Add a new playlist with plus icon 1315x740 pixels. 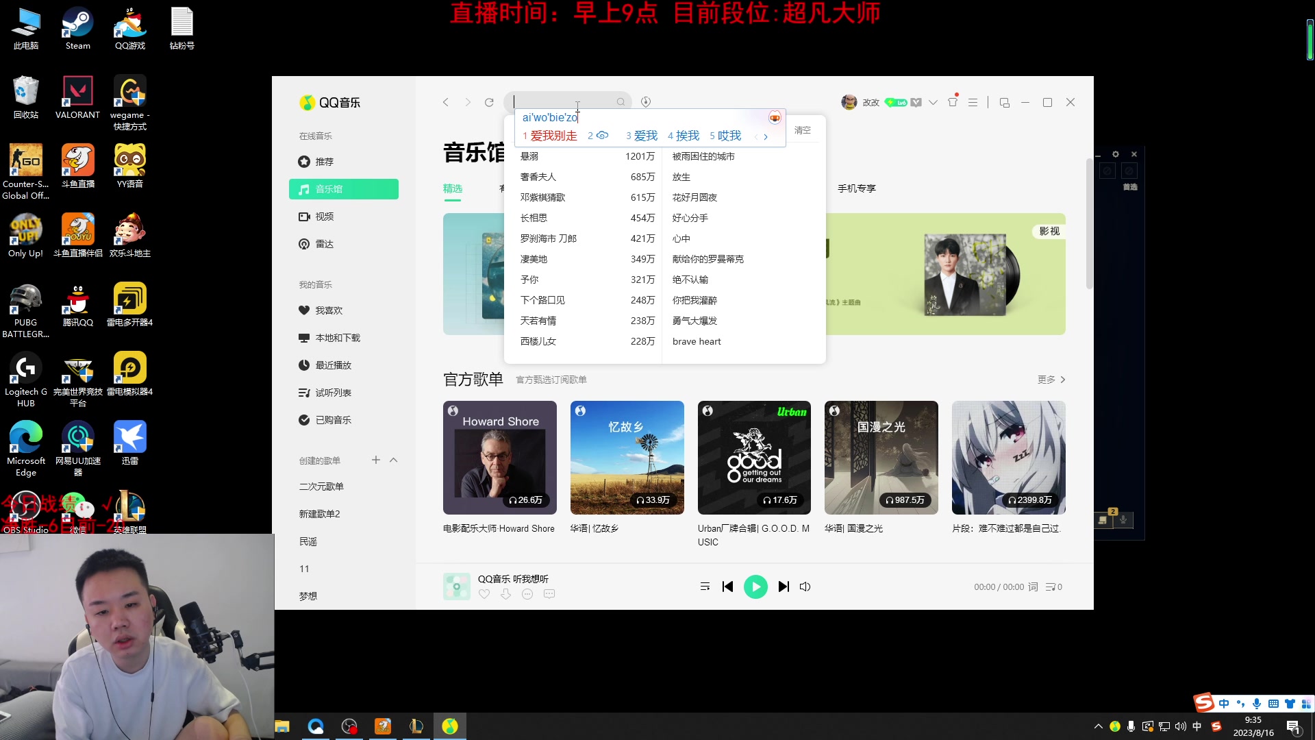pos(375,460)
